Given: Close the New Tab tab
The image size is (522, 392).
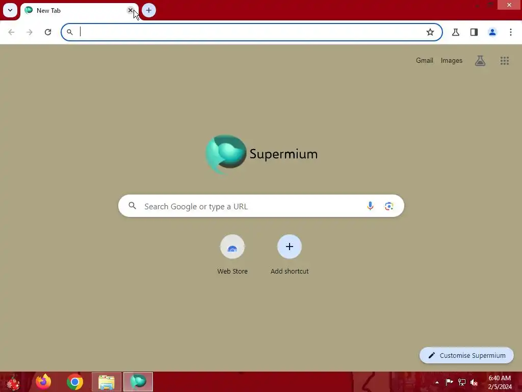Looking at the screenshot, I should point(130,10).
